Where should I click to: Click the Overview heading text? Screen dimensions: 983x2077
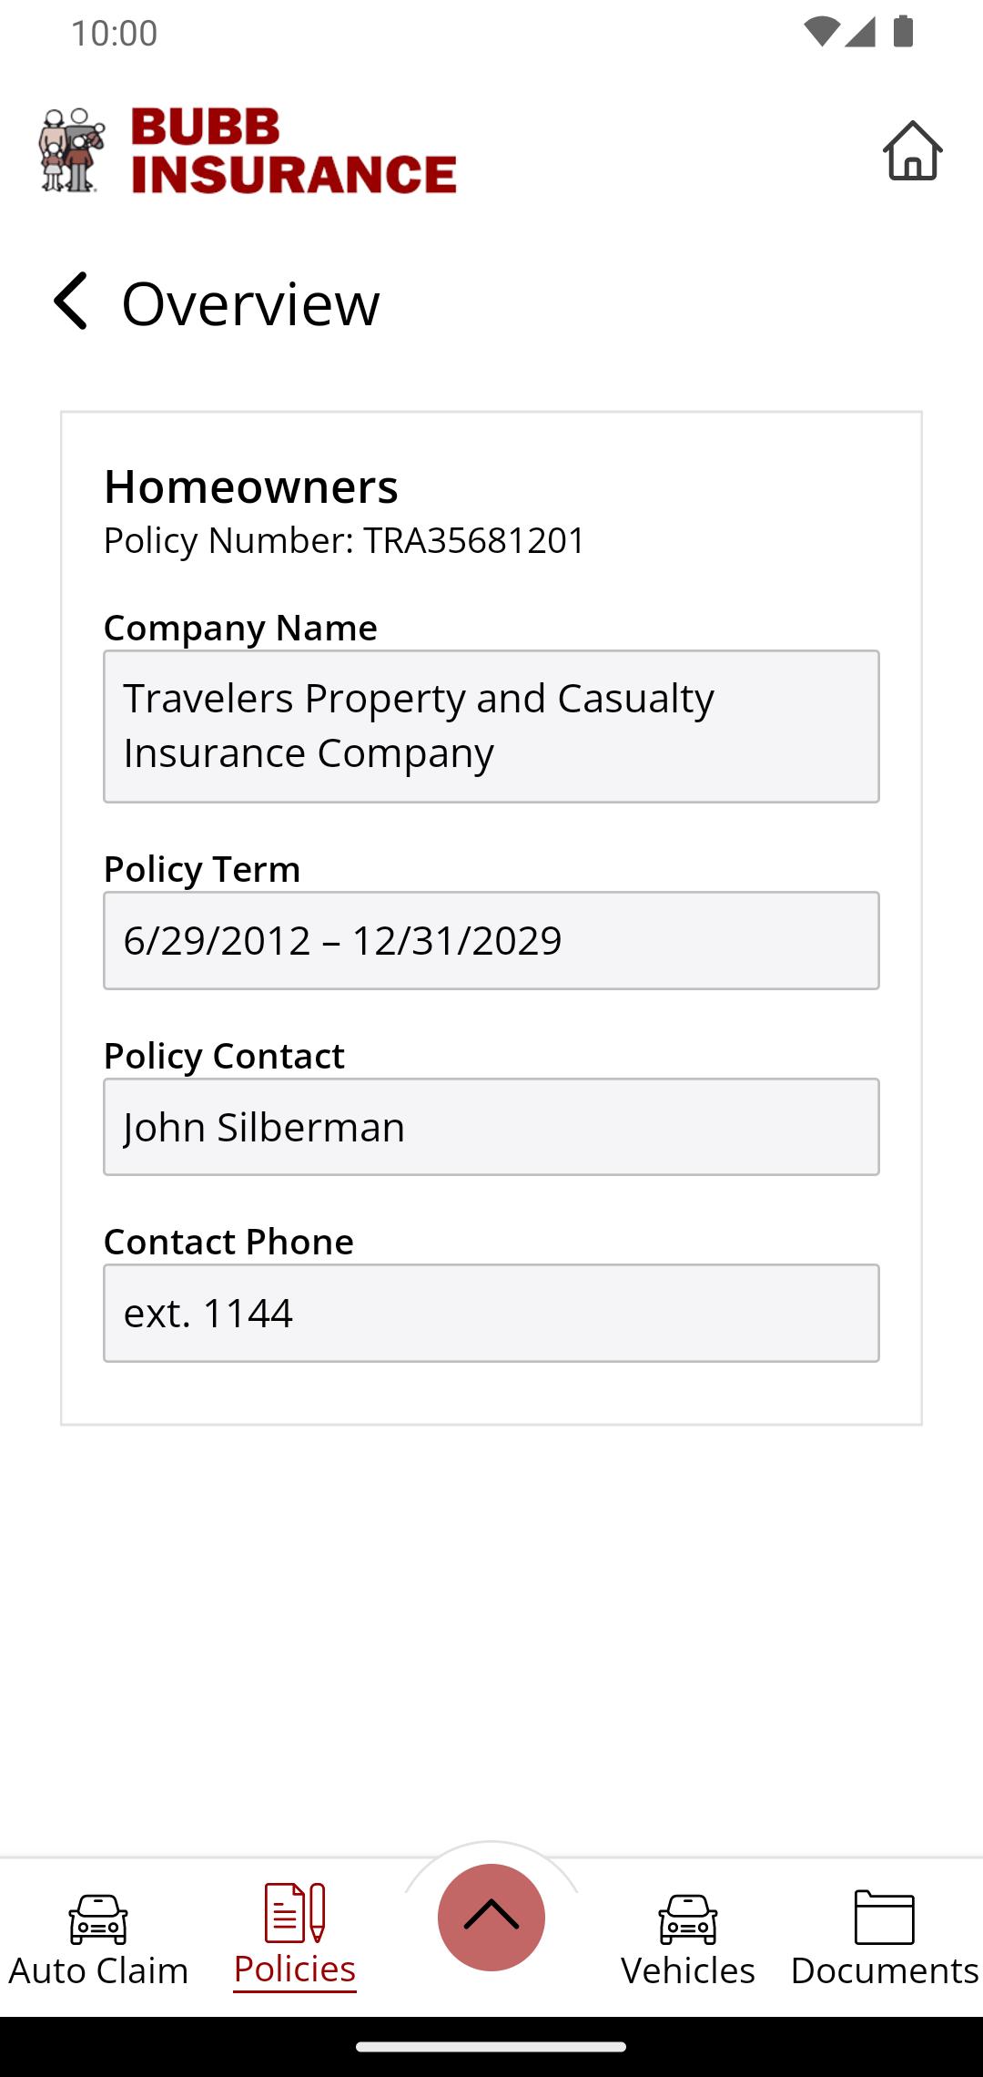coord(251,303)
